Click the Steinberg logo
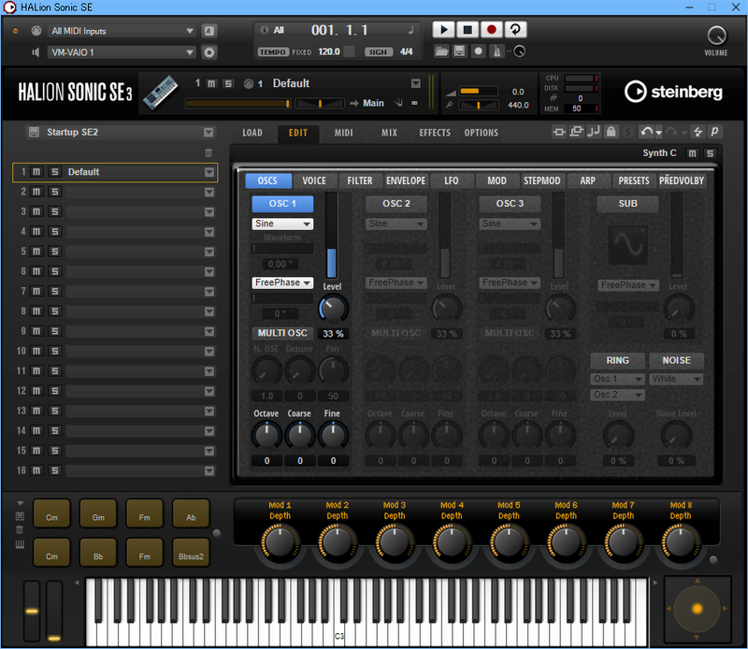The image size is (748, 649). point(672,92)
